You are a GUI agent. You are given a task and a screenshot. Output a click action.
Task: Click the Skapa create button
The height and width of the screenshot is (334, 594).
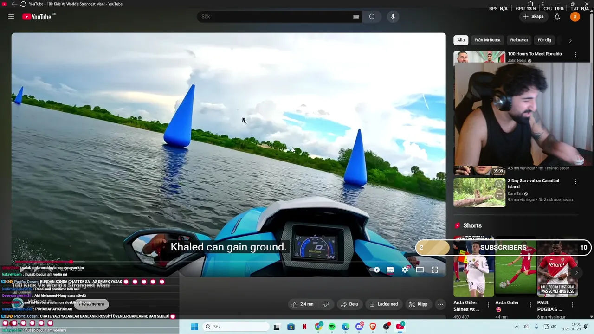[x=533, y=17]
